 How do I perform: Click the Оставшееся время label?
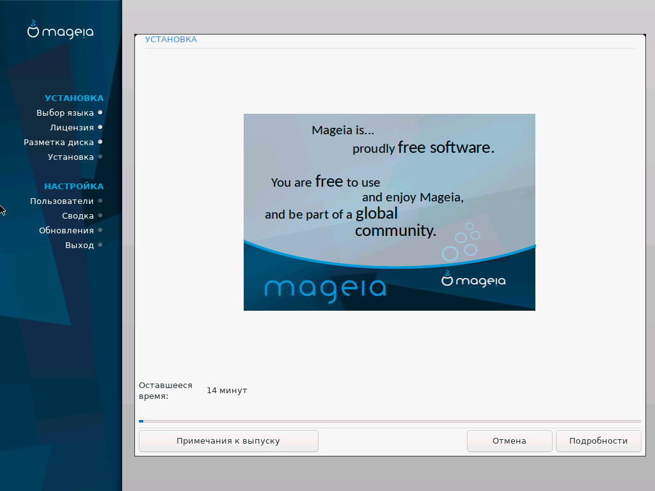[x=166, y=391]
